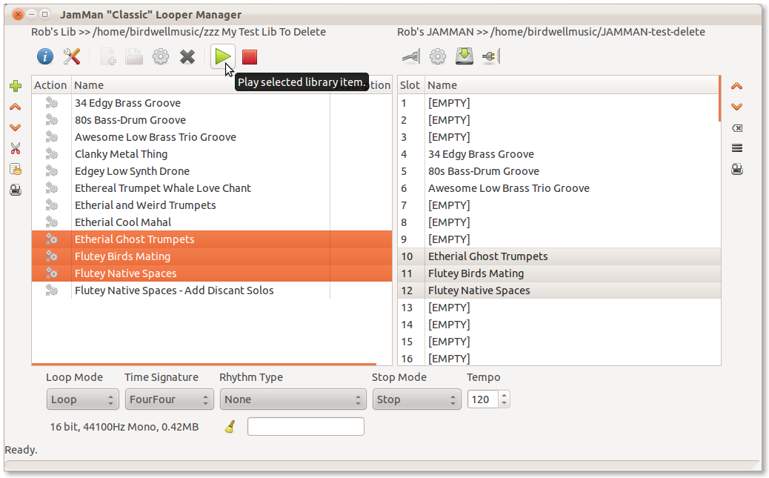Viewport: 769px width, 478px height.
Task: Click the printer icon in left sidebar
Action: [x=16, y=190]
